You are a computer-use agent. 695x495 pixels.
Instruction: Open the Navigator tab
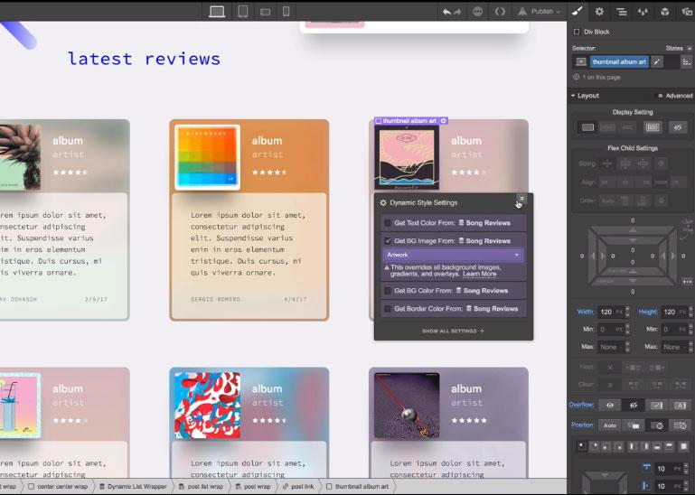click(622, 12)
